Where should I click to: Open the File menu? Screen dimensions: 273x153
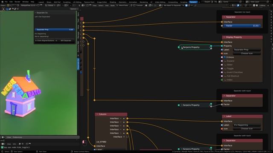coord(6,2)
